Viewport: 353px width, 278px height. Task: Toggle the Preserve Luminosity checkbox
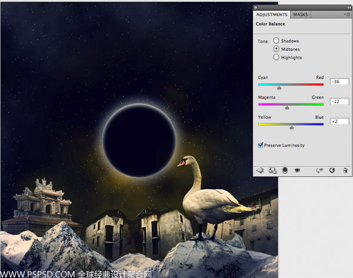pos(261,145)
